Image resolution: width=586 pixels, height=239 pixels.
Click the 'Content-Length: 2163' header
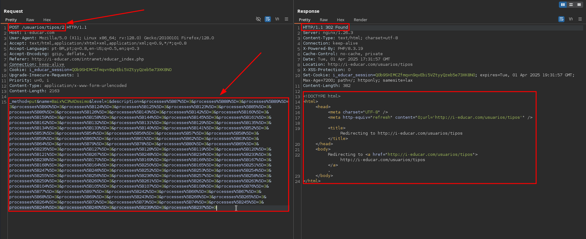(34, 91)
